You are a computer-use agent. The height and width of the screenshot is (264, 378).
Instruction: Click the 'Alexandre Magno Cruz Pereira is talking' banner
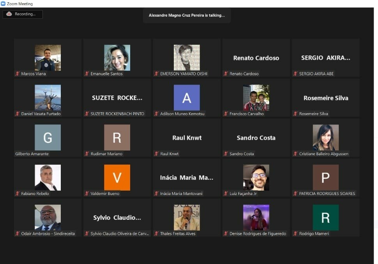point(187,16)
